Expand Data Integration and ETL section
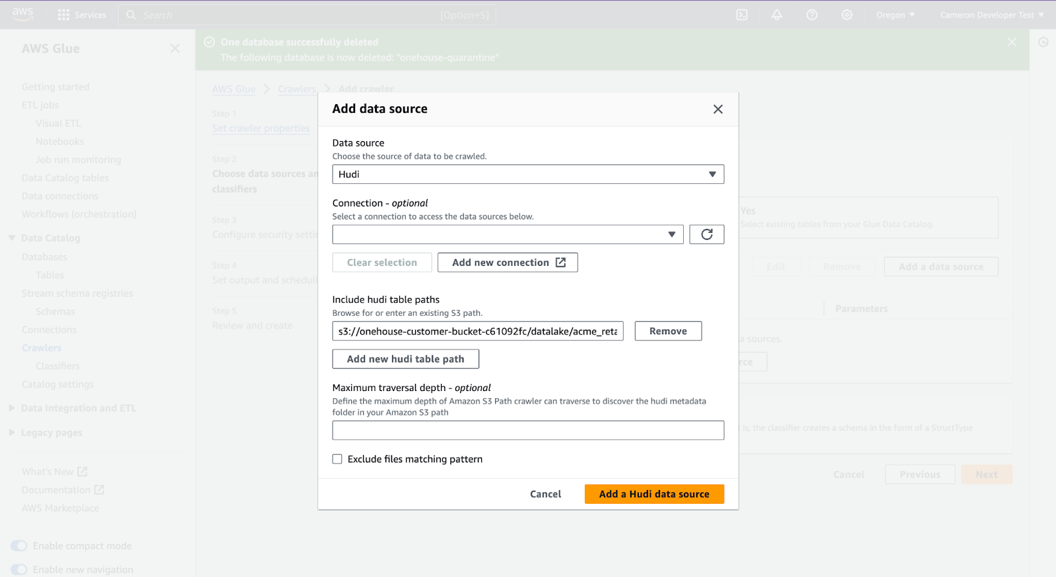The image size is (1056, 577). click(11, 408)
